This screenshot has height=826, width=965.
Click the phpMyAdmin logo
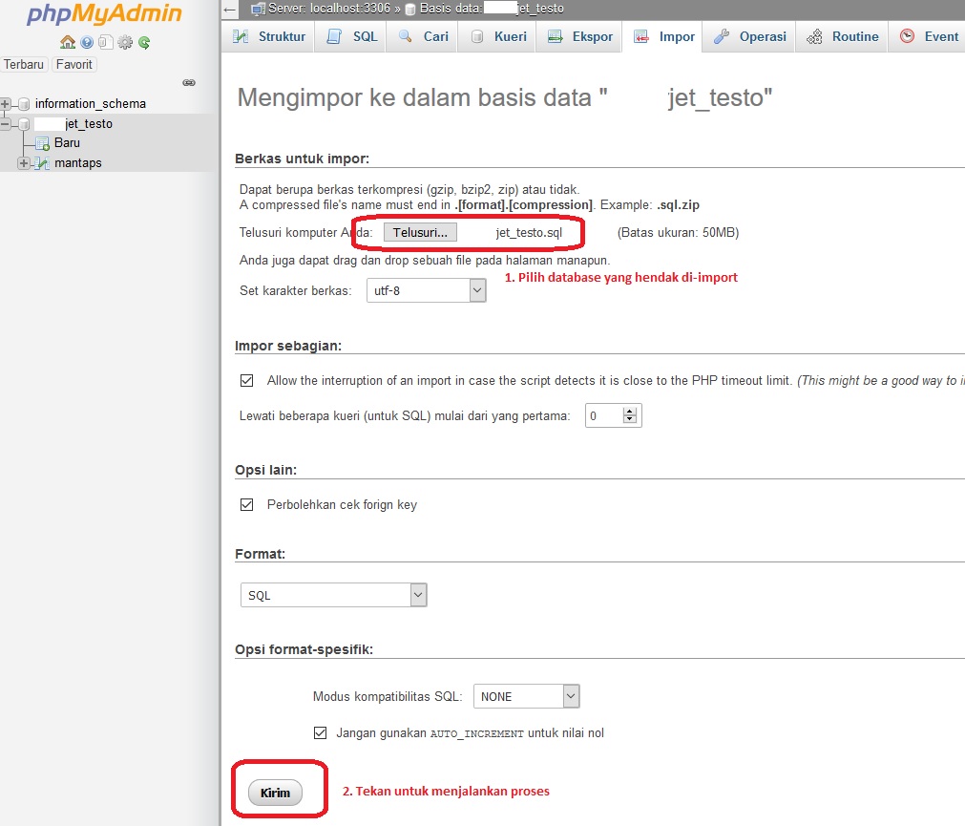104,13
